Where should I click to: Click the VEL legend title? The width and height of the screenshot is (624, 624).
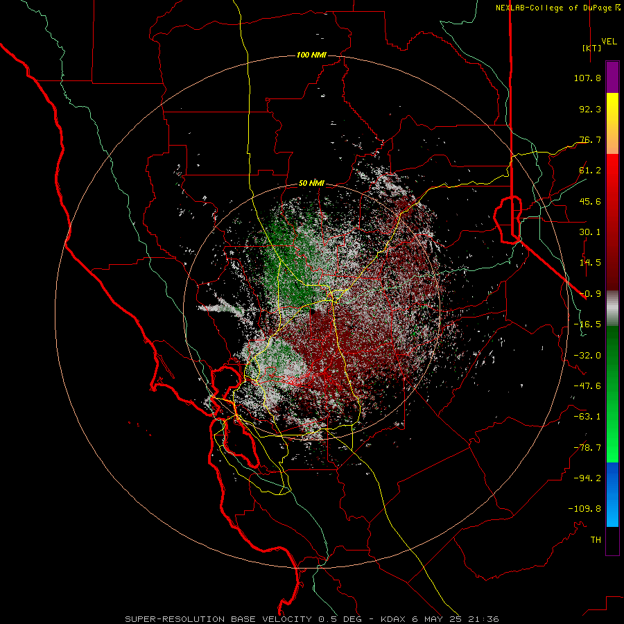[609, 42]
